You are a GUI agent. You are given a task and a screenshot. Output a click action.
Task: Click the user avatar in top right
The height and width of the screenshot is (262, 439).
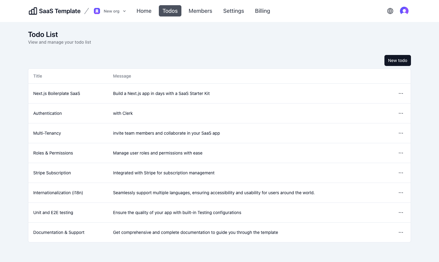[404, 11]
